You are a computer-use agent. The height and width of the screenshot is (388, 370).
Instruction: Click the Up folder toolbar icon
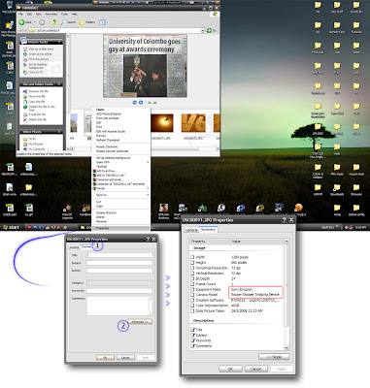pos(53,22)
